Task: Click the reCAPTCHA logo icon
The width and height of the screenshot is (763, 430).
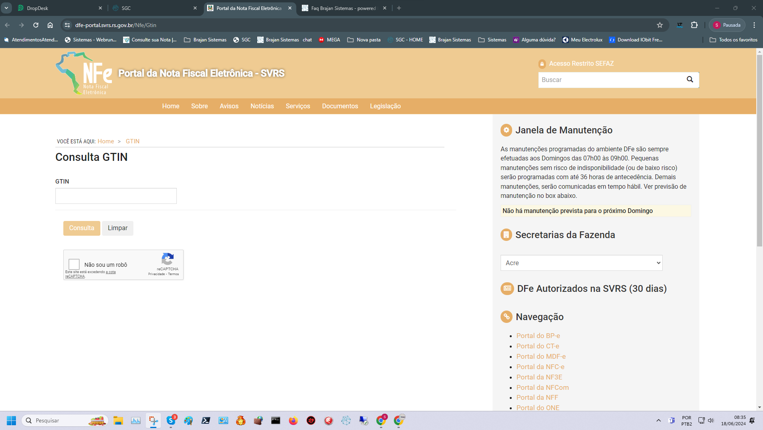Action: click(x=167, y=259)
